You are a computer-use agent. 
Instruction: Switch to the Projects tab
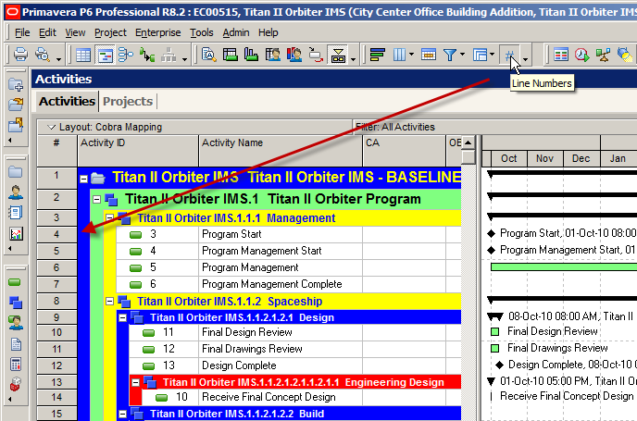click(128, 101)
